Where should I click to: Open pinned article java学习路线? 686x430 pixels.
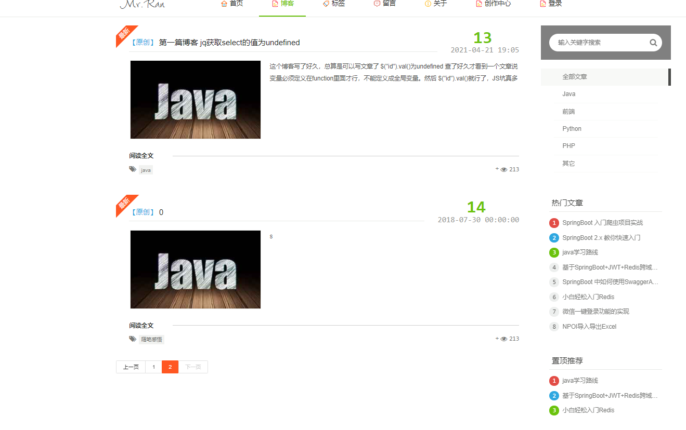pyautogui.click(x=580, y=381)
